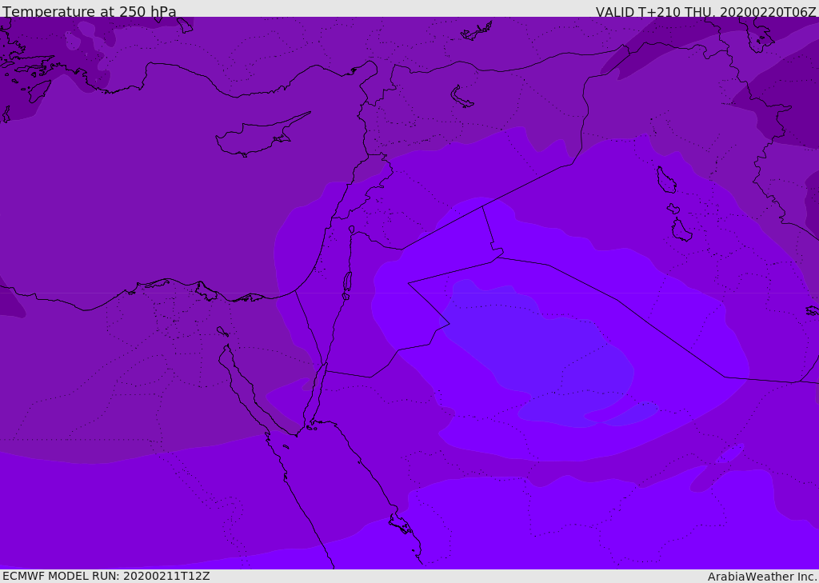The height and width of the screenshot is (583, 819).
Task: Click the island of Cyprus on map
Action: point(262,136)
